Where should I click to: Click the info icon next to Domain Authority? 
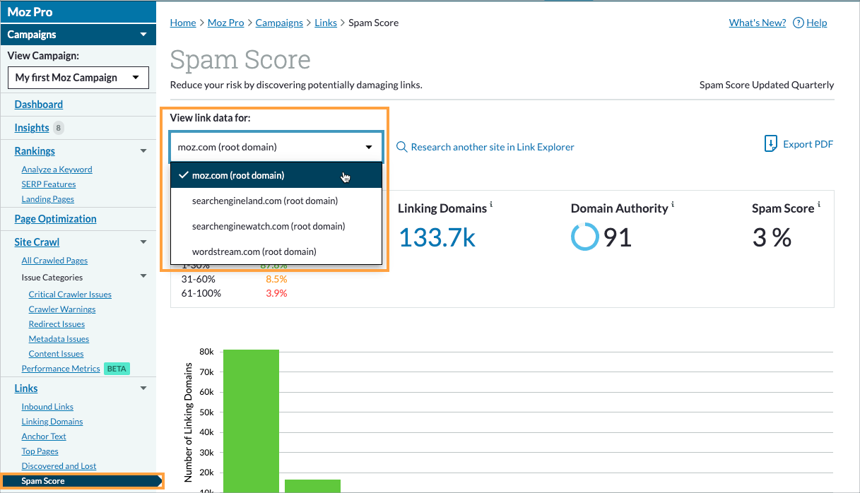[x=673, y=203]
